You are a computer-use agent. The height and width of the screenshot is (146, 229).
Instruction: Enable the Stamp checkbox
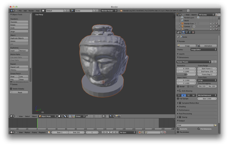180,117
